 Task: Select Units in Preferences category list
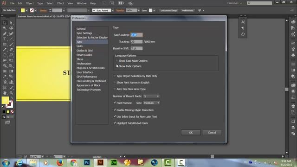tap(79, 46)
